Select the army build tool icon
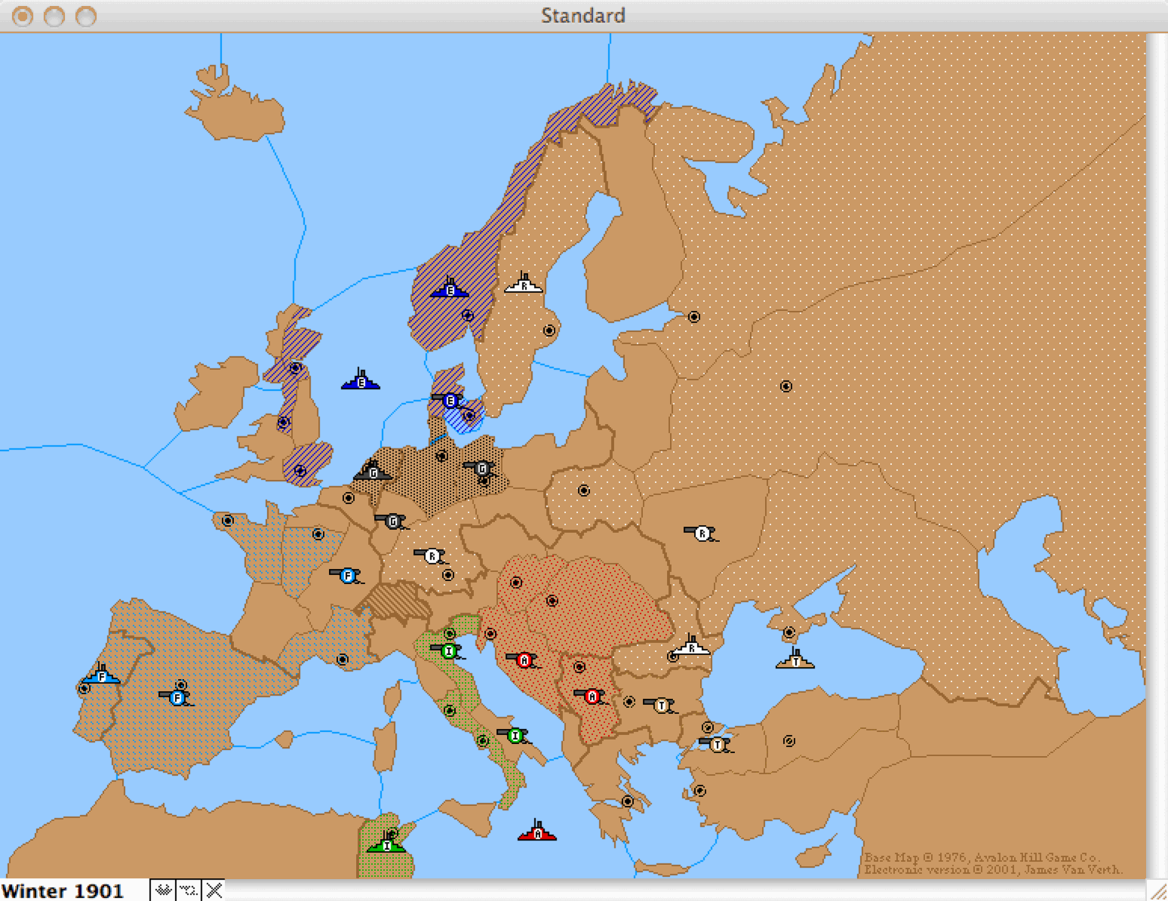The height and width of the screenshot is (901, 1168). point(189,891)
